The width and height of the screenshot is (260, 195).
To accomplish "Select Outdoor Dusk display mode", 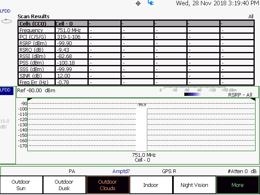I will (x=65, y=185).
